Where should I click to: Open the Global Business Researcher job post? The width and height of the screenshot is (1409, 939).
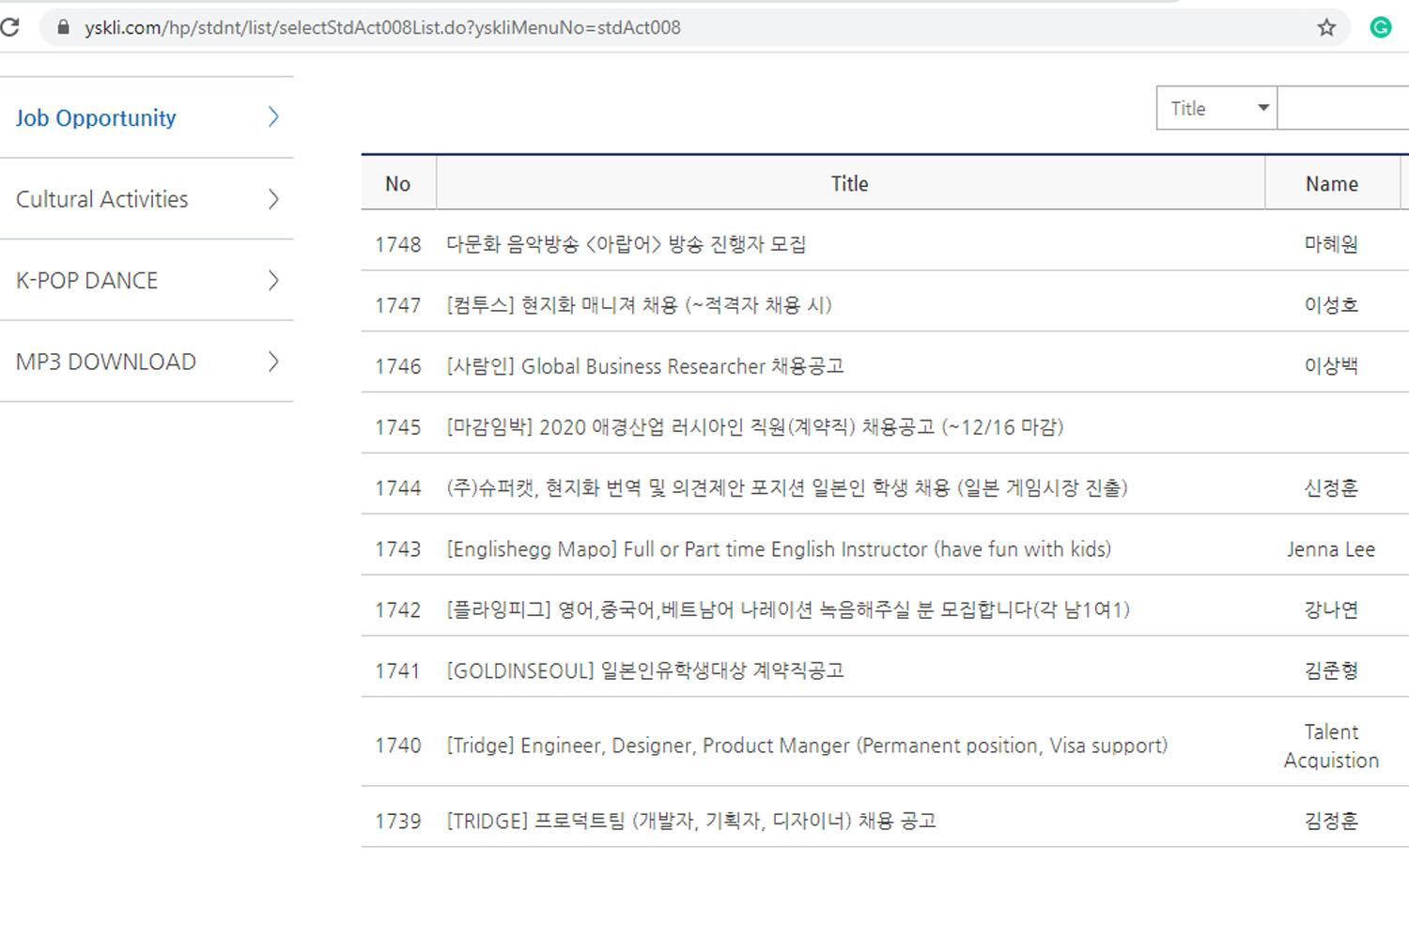pyautogui.click(x=644, y=366)
